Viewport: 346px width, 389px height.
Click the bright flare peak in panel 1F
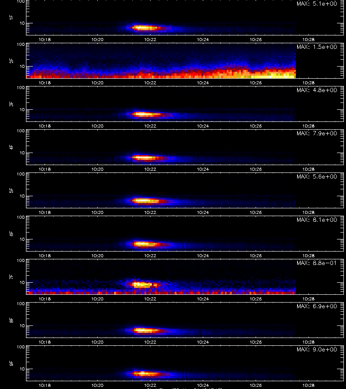click(145, 28)
